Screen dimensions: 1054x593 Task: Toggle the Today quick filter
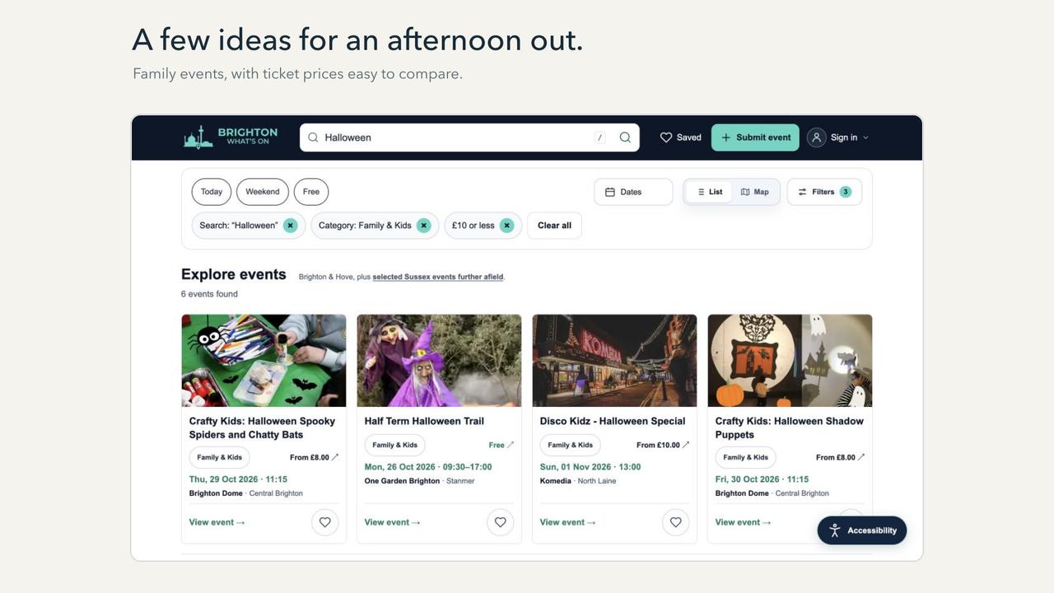point(212,192)
